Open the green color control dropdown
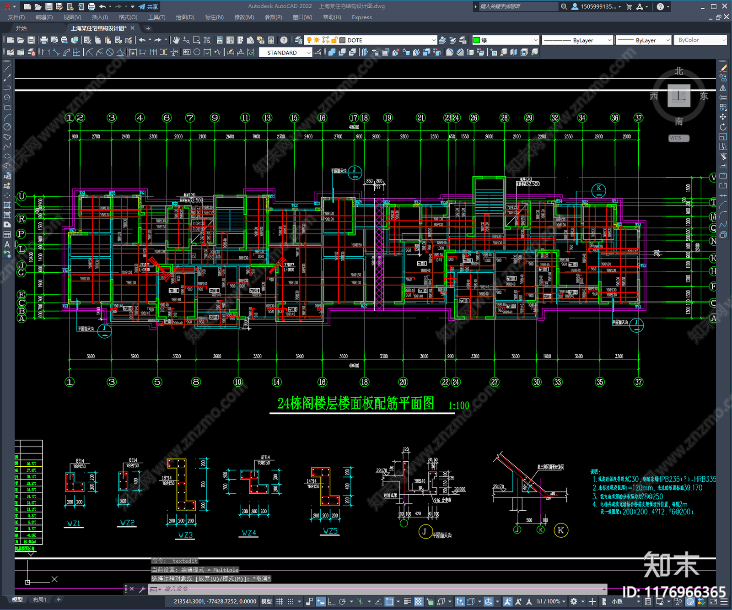 [506, 40]
